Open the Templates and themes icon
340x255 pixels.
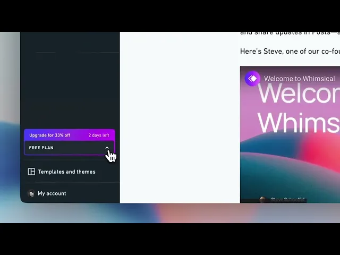click(31, 172)
